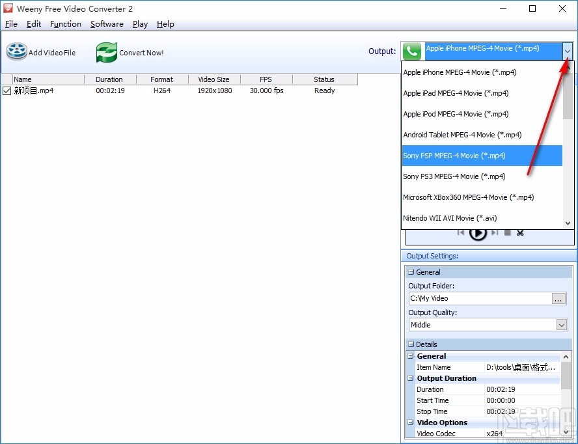Open the Output Quality dropdown
The image size is (578, 444).
[x=562, y=324]
